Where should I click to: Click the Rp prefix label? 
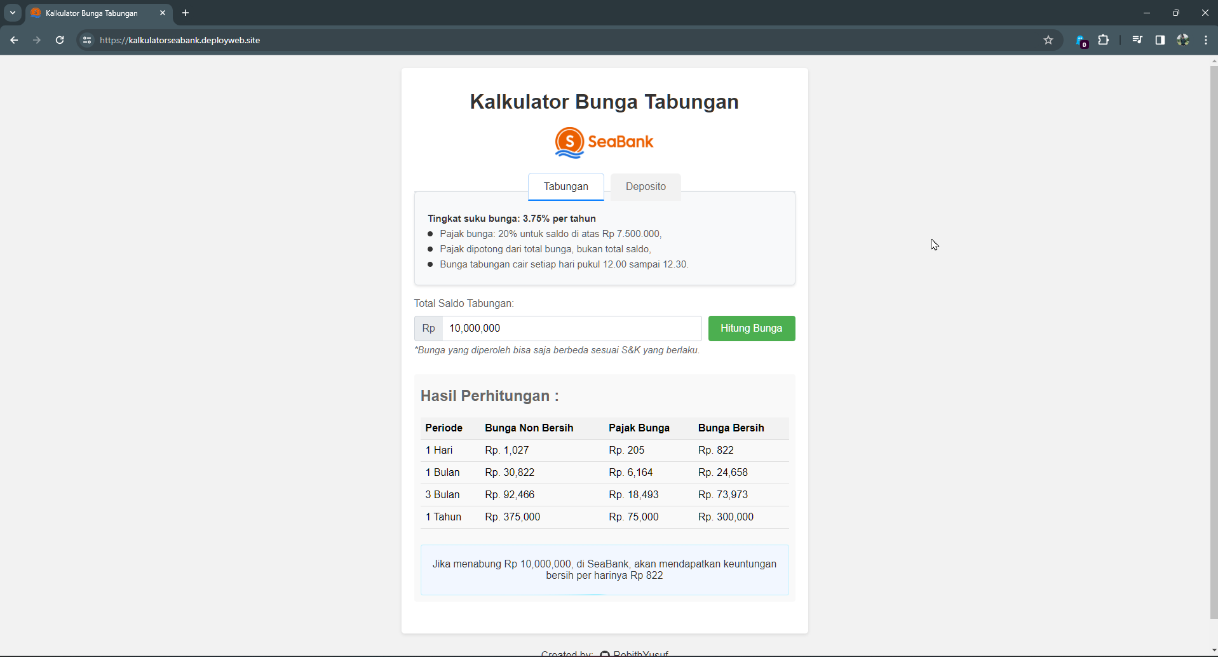click(429, 328)
